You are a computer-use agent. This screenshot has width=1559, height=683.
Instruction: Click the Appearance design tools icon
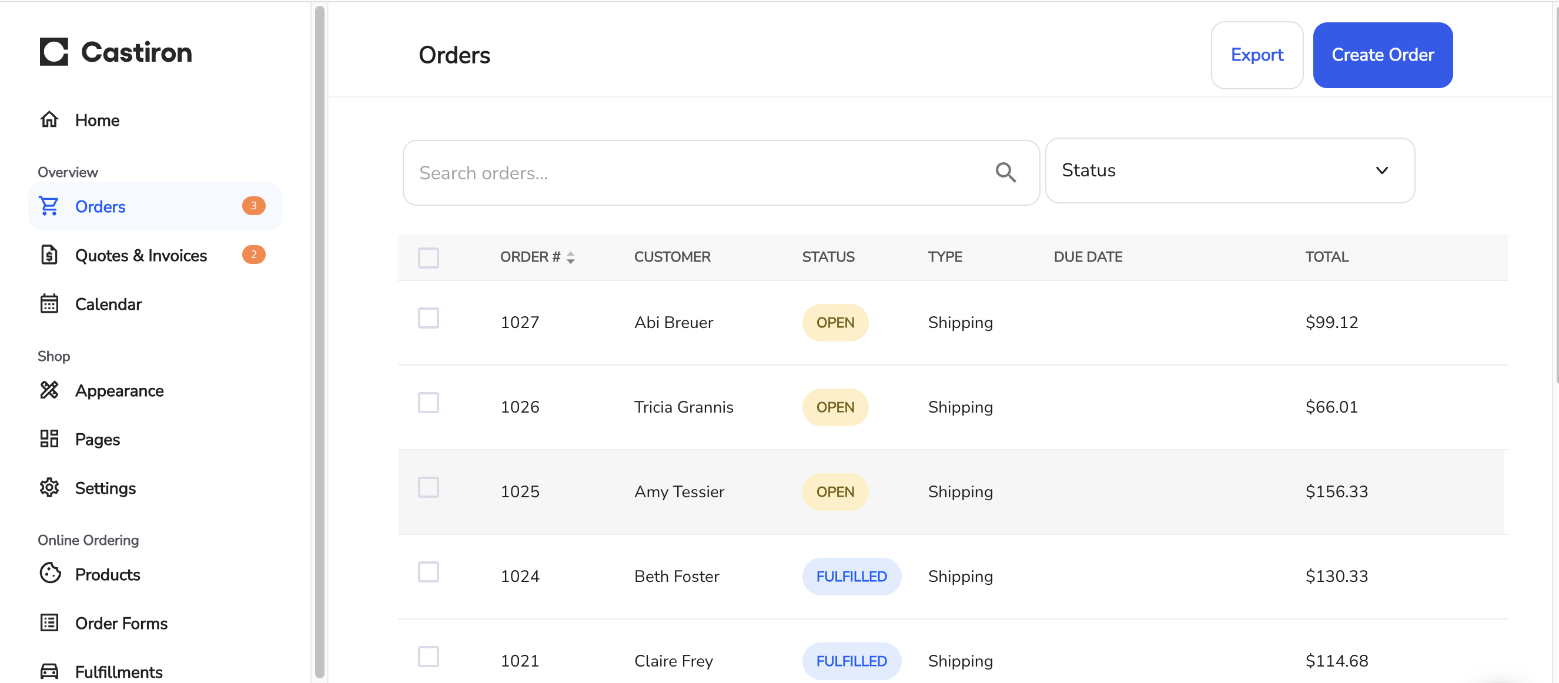tap(49, 390)
